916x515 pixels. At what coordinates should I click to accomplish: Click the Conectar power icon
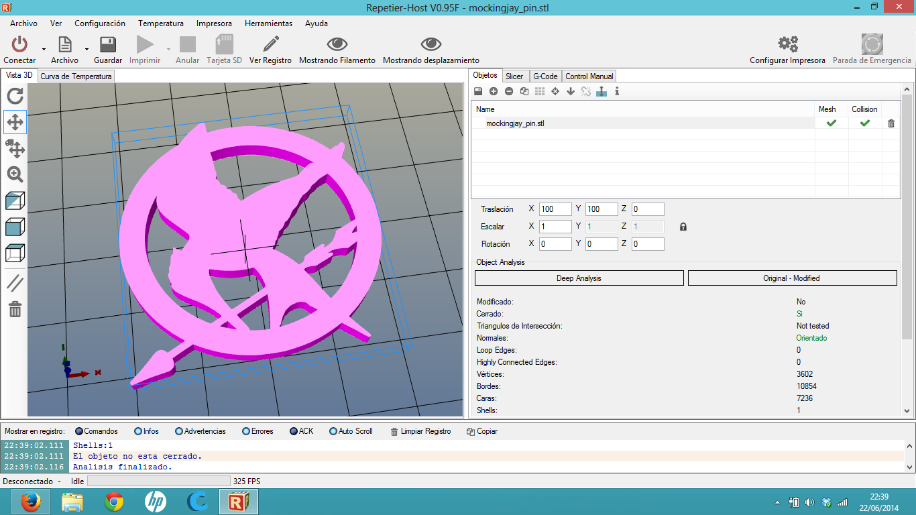(19, 44)
